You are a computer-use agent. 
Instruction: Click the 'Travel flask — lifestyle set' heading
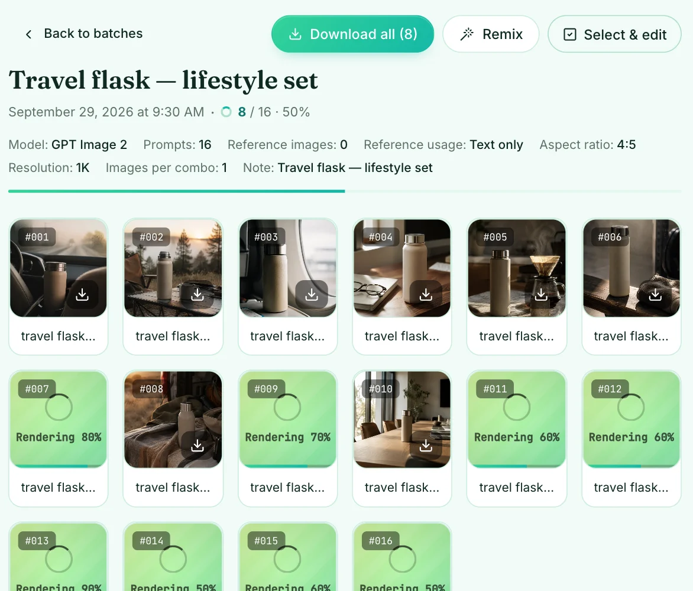163,80
